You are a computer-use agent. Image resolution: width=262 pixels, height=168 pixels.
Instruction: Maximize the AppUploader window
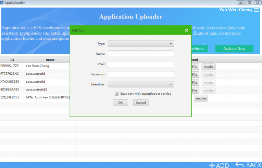[249, 2]
